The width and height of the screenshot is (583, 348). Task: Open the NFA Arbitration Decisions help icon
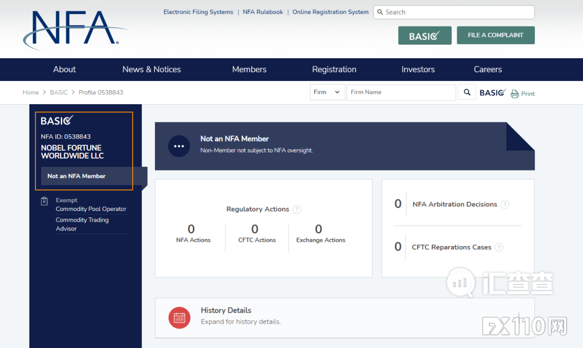[504, 204]
